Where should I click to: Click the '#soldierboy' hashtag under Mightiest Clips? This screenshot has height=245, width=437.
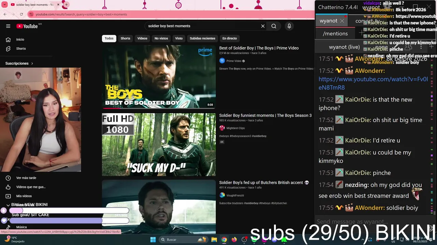click(259, 136)
